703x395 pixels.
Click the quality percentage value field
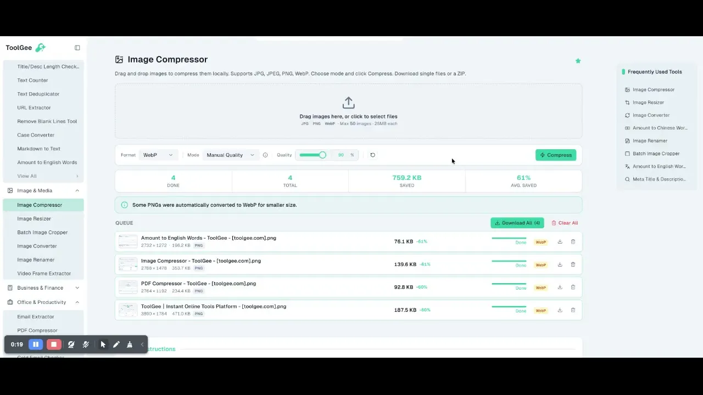coord(341,155)
